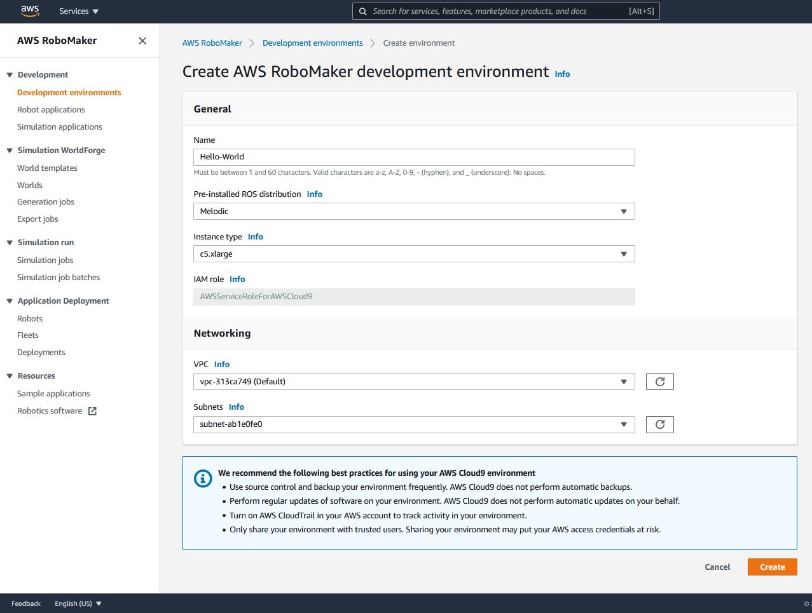Open the Pre-installed ROS distribution dropdown

tap(414, 212)
